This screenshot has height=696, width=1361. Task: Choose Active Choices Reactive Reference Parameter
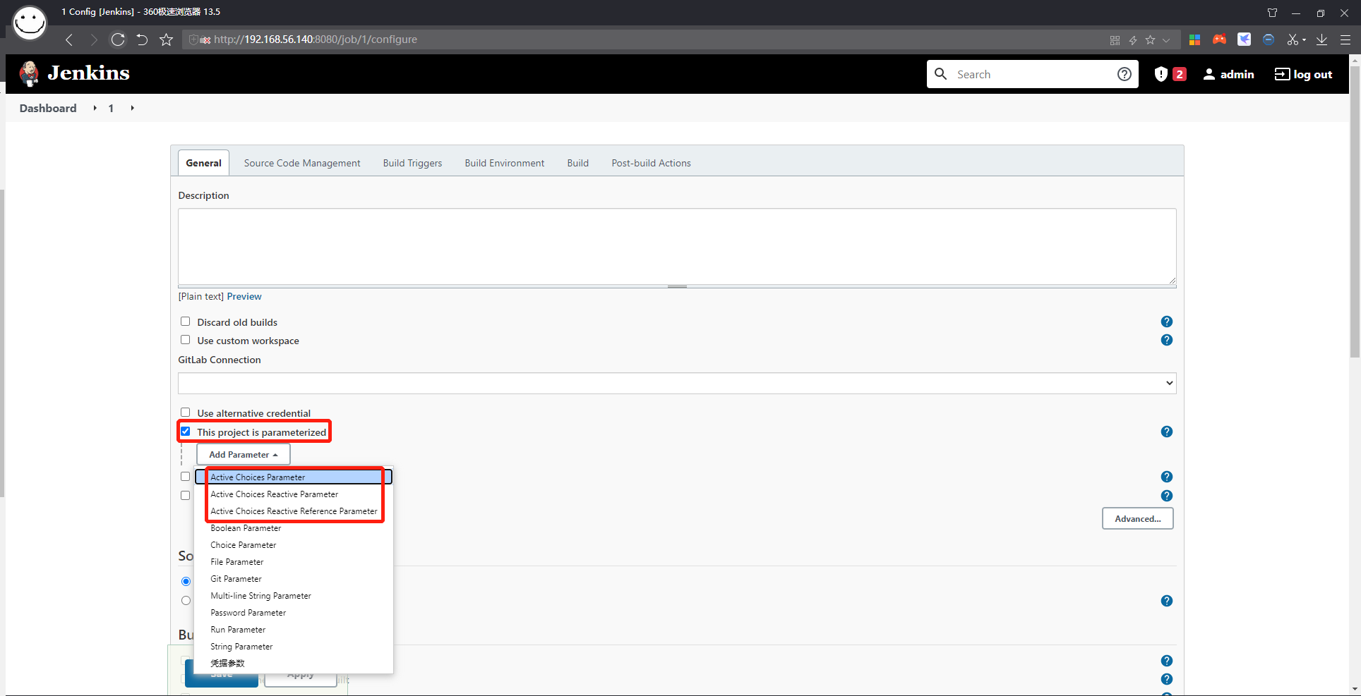coord(294,511)
